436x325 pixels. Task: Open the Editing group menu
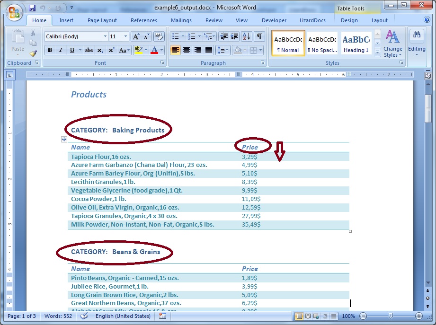tap(417, 43)
